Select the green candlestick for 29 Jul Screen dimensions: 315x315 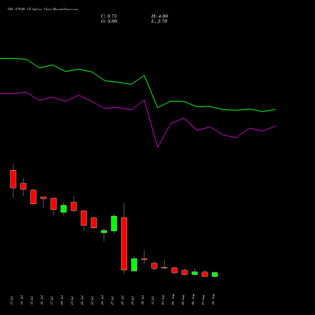pos(134,265)
